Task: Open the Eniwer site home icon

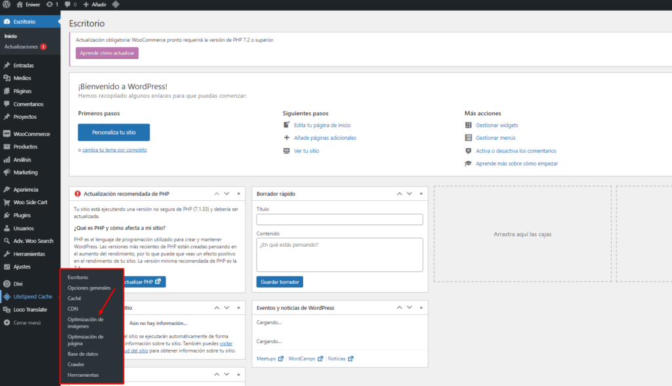Action: click(x=19, y=5)
